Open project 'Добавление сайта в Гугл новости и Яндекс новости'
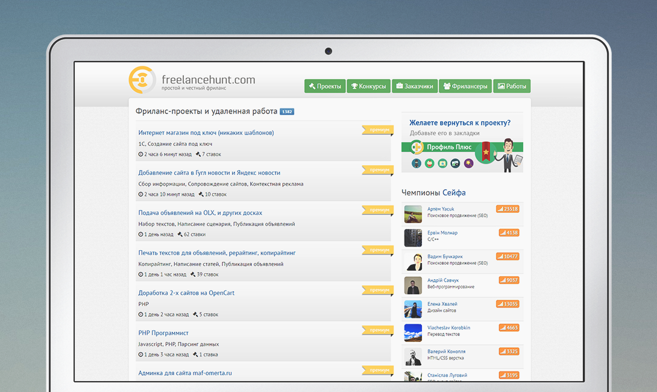 [x=209, y=172]
